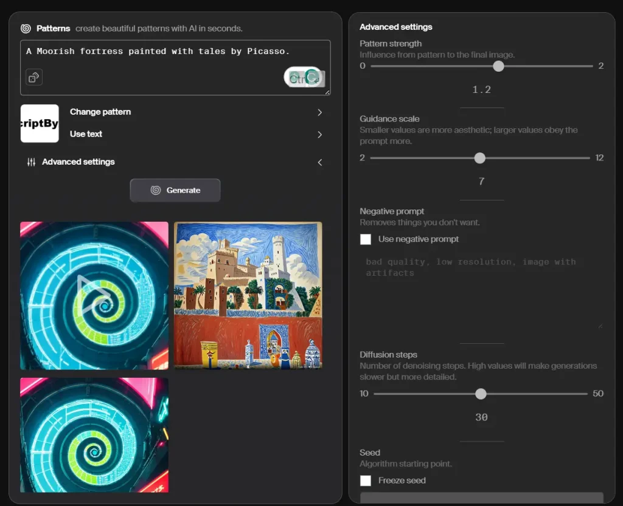
Task: Click the Generate button
Action: pyautogui.click(x=175, y=190)
